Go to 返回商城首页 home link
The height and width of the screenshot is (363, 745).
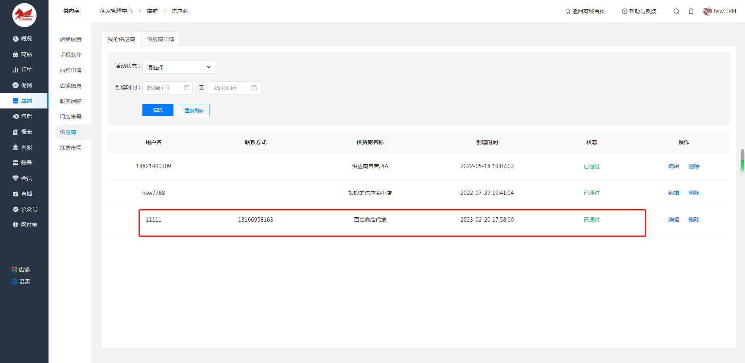click(x=585, y=11)
